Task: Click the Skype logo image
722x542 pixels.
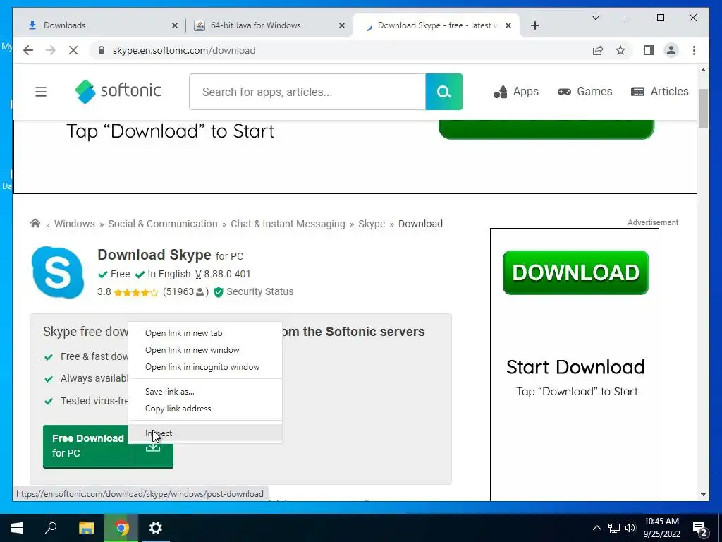Action: click(58, 272)
